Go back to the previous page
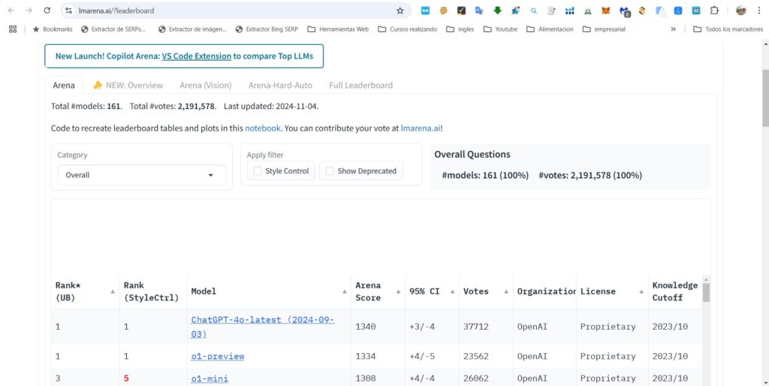 (x=11, y=11)
